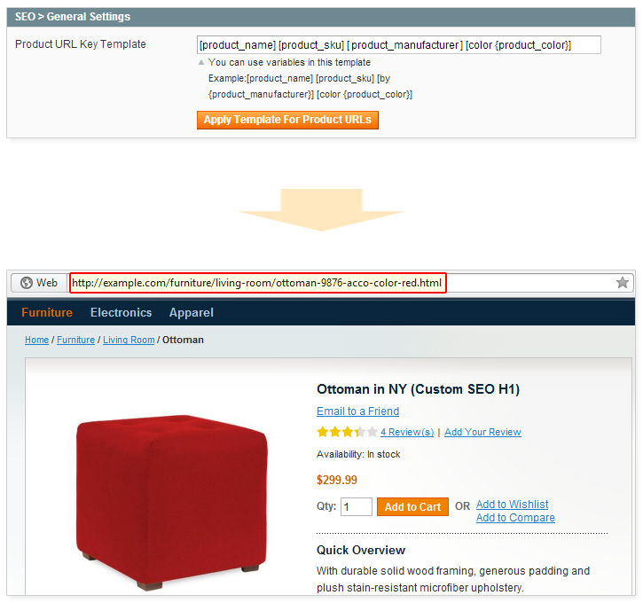
Task: Open the Living Room breadcrumb link
Action: [129, 340]
